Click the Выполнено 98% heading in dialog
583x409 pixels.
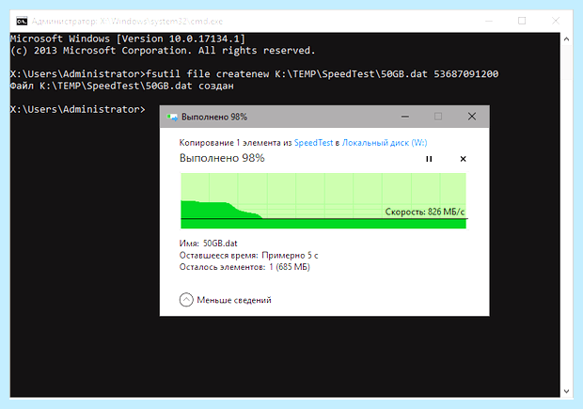[222, 158]
